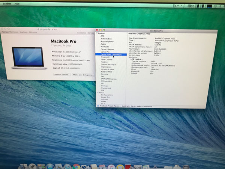Select Cartes vidéo / moniteurs in sidebar
This screenshot has height=169, width=225.
[111, 54]
